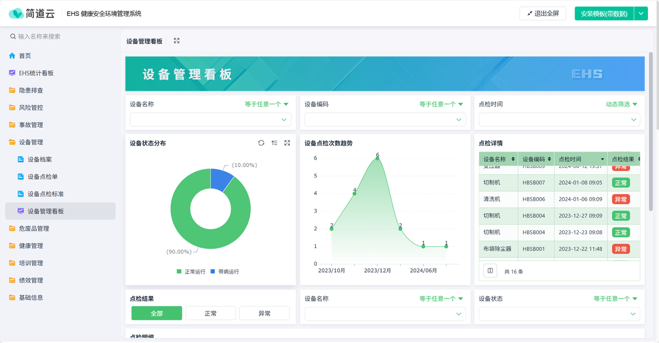This screenshot has width=659, height=343.
Task: Toggle the green 正常运行 legend swatch
Action: 179,272
